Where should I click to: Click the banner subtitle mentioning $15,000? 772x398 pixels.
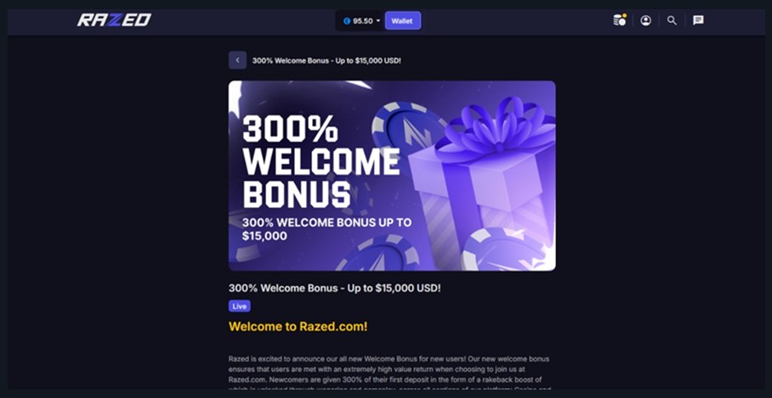(326, 229)
